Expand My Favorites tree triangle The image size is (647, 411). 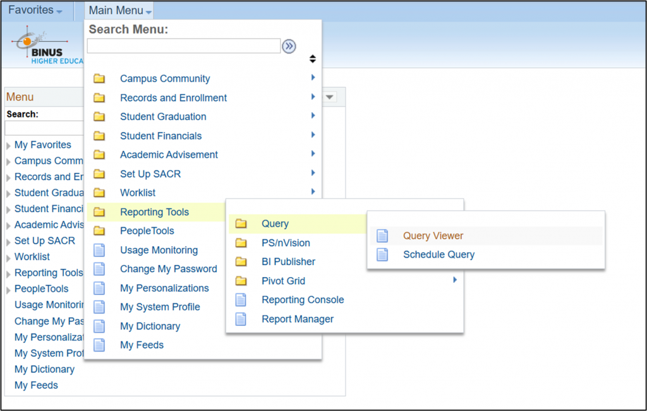8,146
